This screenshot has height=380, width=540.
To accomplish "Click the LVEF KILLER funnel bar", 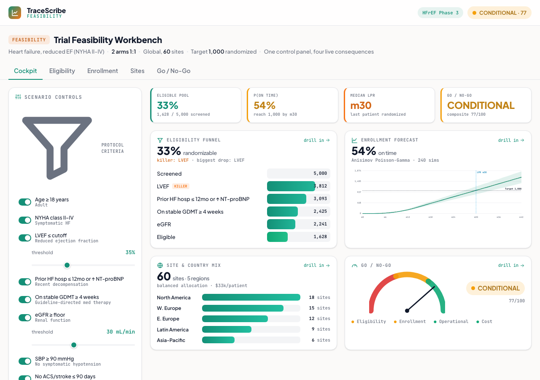I will coord(291,186).
